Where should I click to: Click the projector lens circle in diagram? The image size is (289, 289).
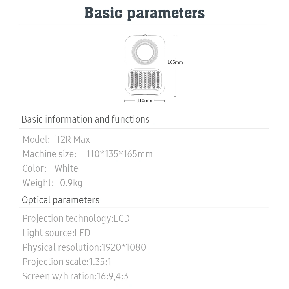(145, 52)
